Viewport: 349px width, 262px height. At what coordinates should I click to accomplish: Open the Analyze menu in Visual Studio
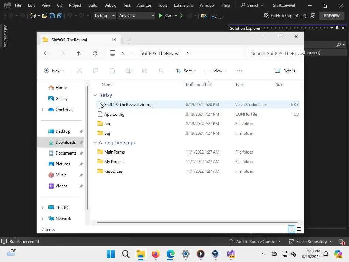144,5
